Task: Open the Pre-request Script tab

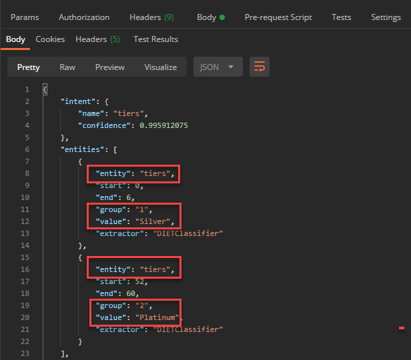Action: (x=278, y=17)
